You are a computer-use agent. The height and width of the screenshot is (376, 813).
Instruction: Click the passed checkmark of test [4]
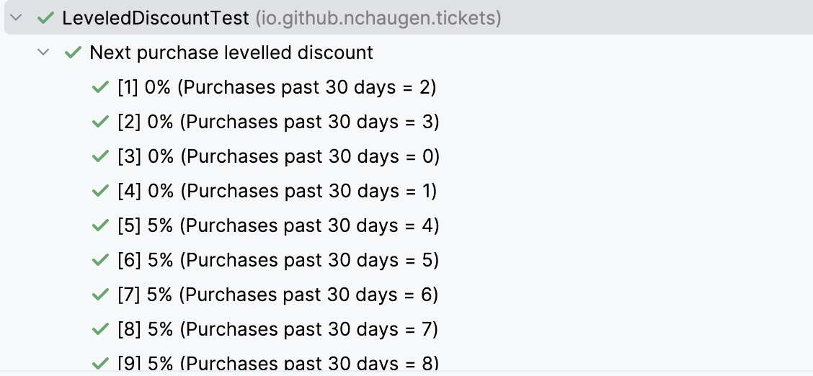tap(100, 191)
